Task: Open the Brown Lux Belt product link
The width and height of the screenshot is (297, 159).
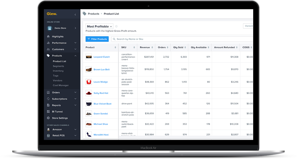Action: (x=102, y=70)
